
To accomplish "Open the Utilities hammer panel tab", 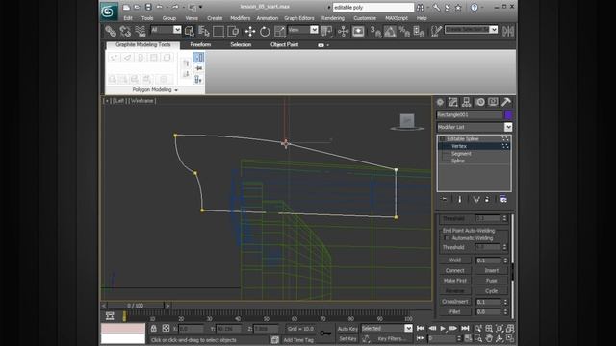I will 506,102.
